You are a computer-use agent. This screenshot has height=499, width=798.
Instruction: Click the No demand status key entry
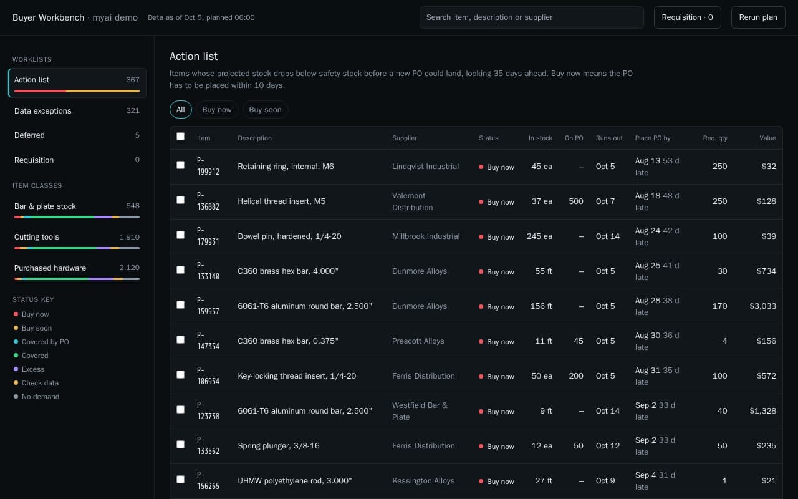coord(37,397)
